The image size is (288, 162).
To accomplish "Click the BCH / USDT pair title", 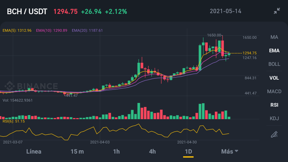I will [27, 11].
